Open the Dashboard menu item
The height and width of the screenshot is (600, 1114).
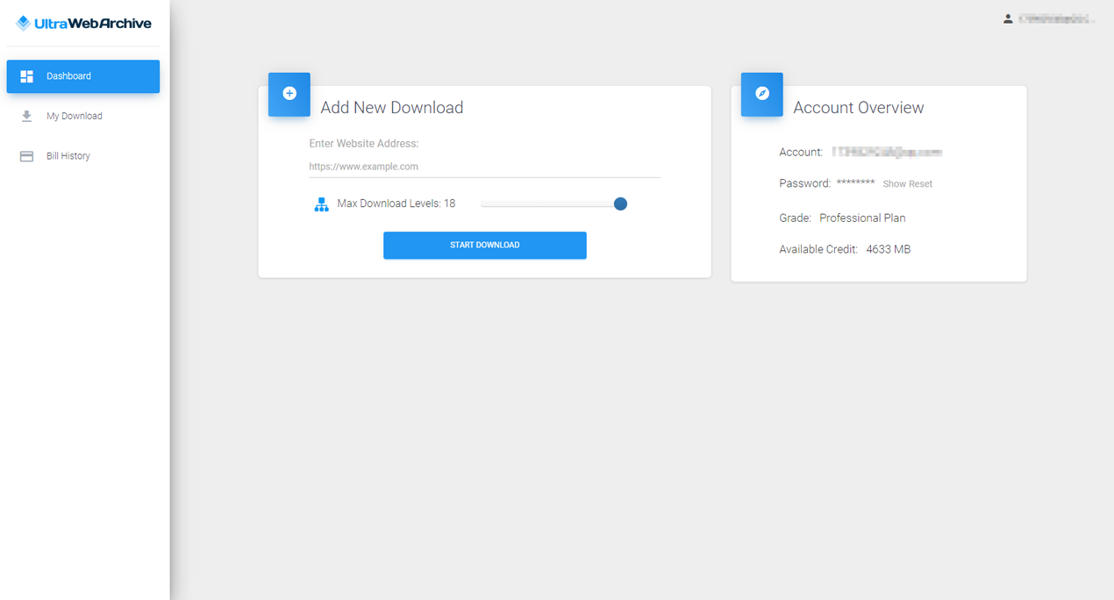(x=83, y=76)
